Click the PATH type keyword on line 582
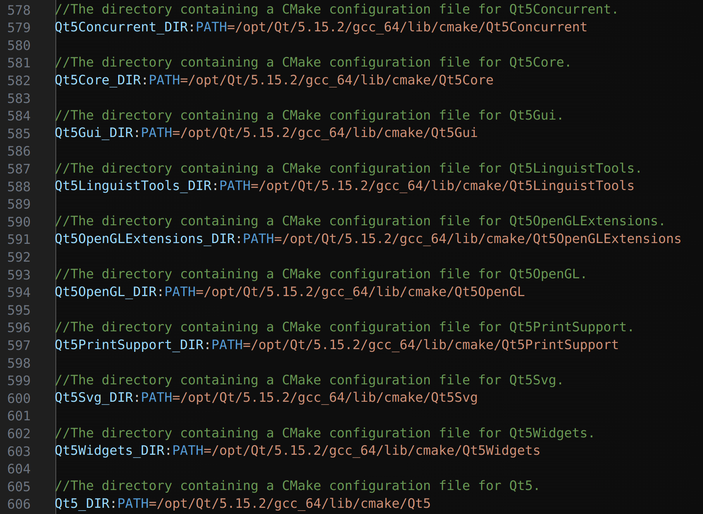 click(x=164, y=80)
